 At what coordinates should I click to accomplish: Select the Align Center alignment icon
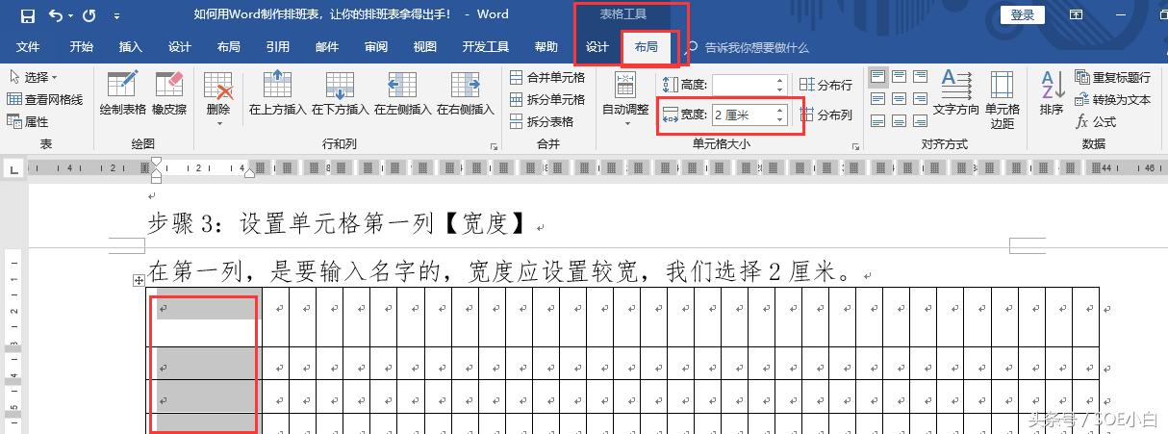(x=899, y=99)
